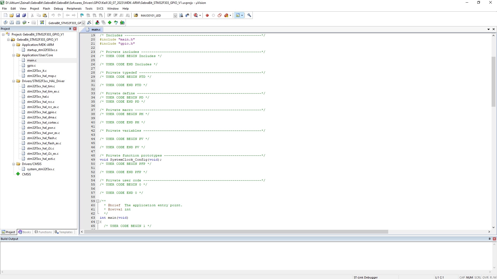Open Manage Run-Time Environment green diamond icon
This screenshot has width=497, height=279.
click(110, 23)
